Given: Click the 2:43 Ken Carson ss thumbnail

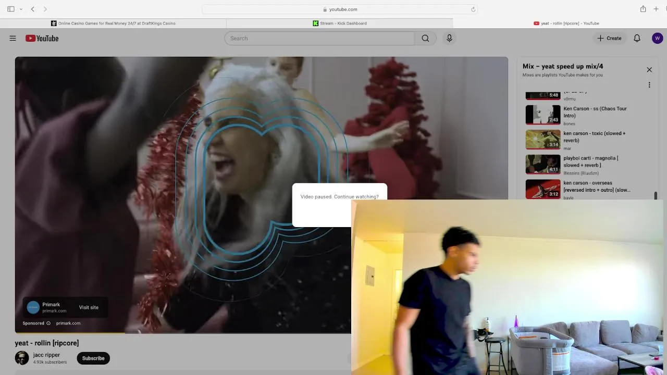Looking at the screenshot, I should coord(543,115).
